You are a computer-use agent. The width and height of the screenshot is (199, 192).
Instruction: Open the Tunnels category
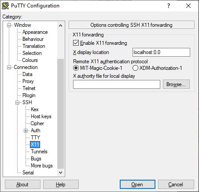(39, 152)
